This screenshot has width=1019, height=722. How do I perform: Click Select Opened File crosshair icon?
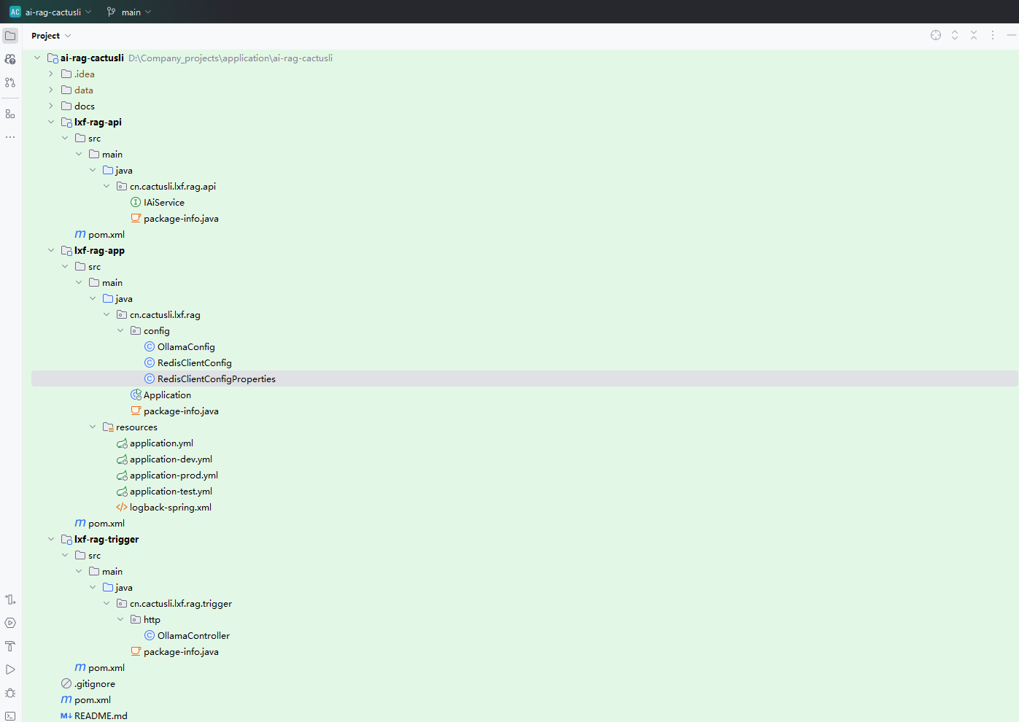(936, 35)
